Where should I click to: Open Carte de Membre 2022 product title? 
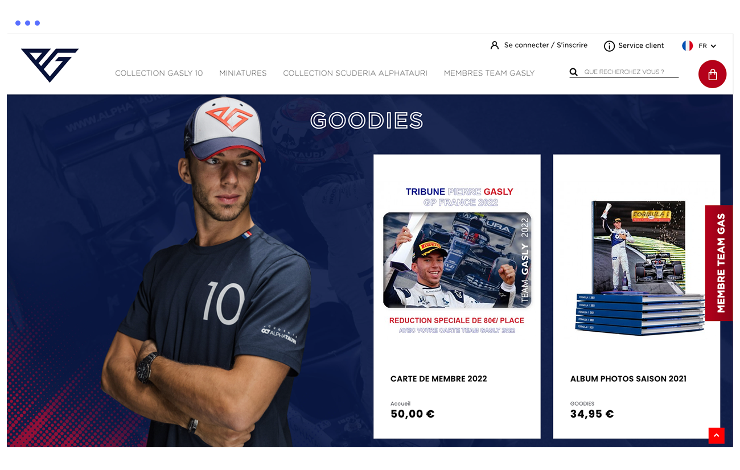click(439, 378)
